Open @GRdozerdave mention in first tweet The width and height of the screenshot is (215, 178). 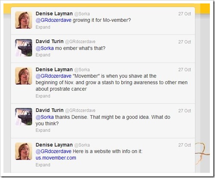click(x=54, y=20)
